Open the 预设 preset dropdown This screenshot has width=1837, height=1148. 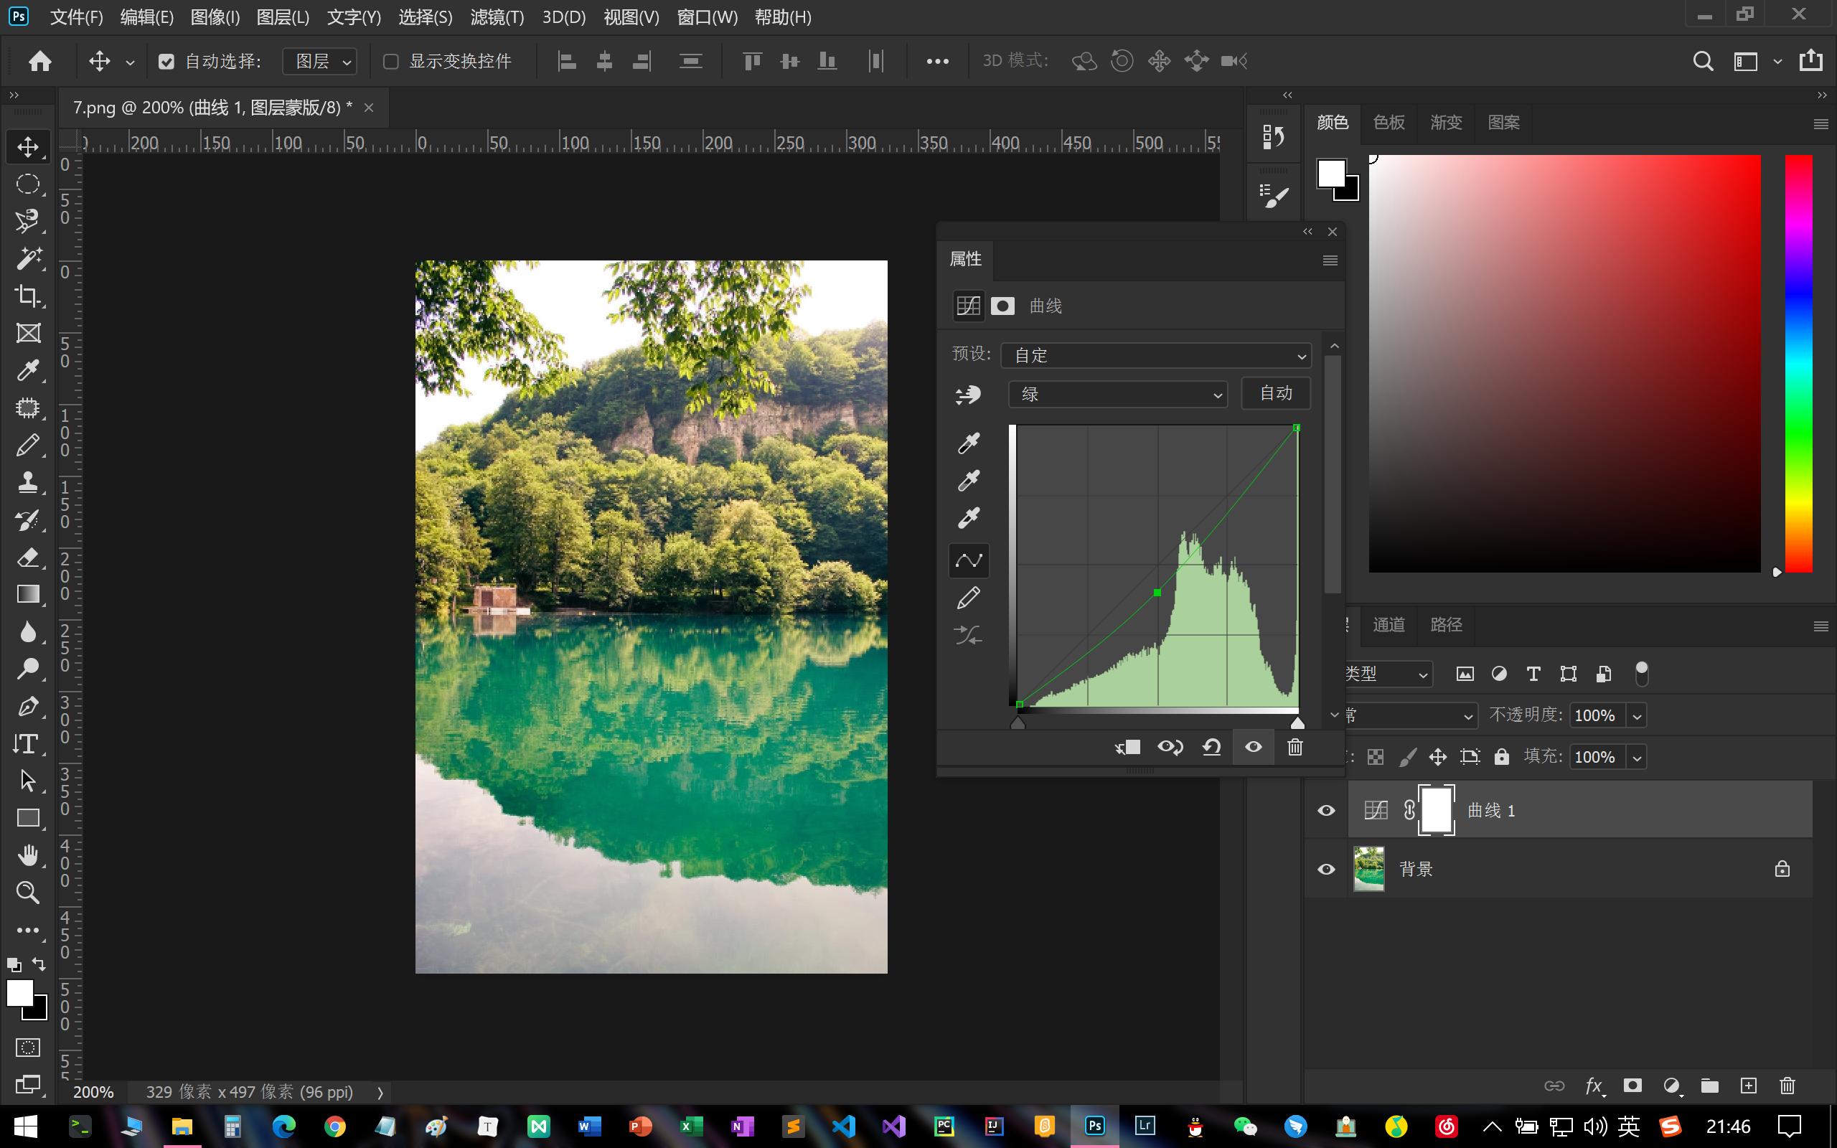[x=1156, y=355]
